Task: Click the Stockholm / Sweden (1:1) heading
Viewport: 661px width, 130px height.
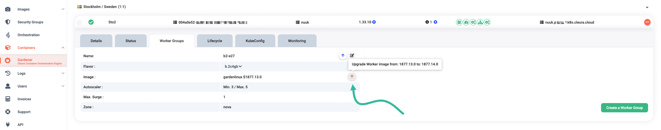Action: tap(104, 6)
